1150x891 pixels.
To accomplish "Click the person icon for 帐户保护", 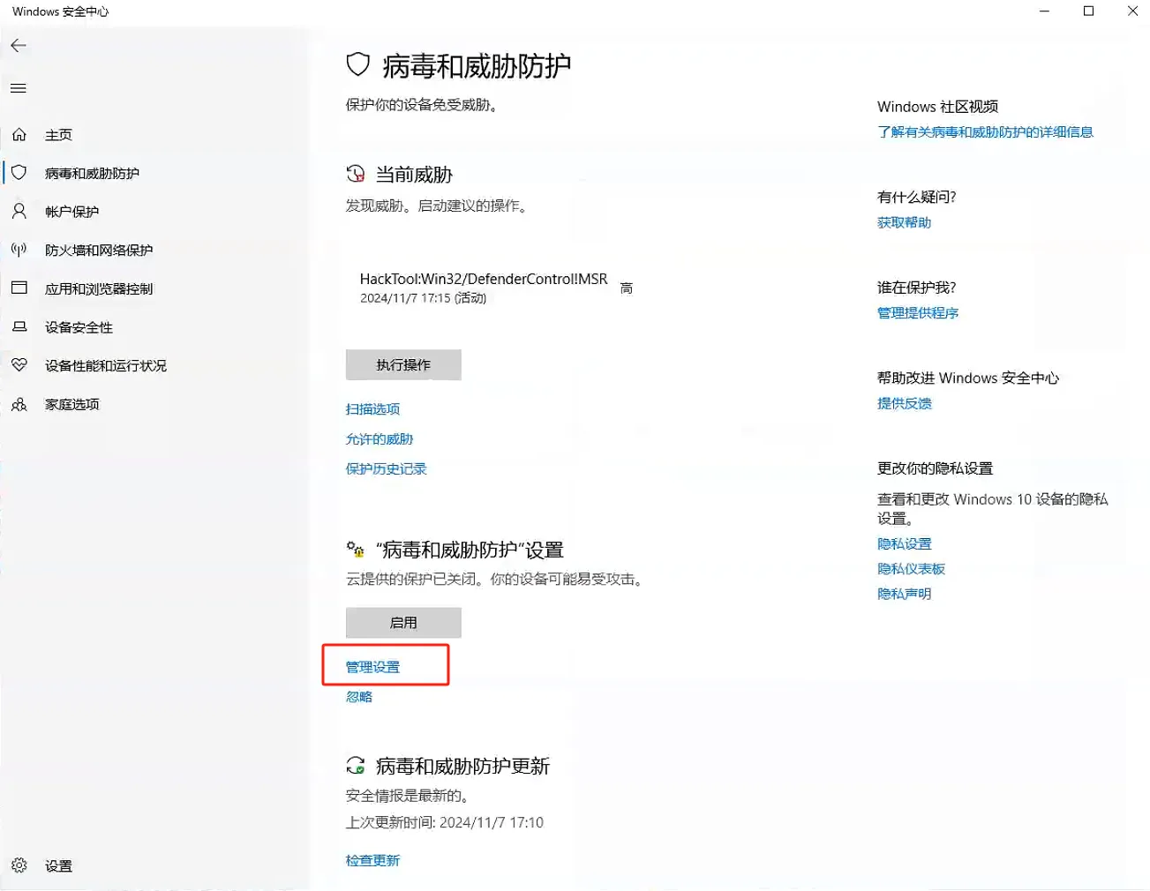I will point(19,212).
